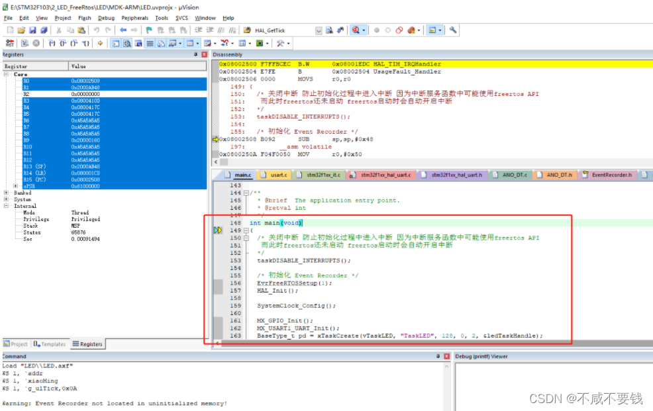Viewport: 653px width, 411px height.
Task: Open the Logic Analyzer icon
Action: 224,43
